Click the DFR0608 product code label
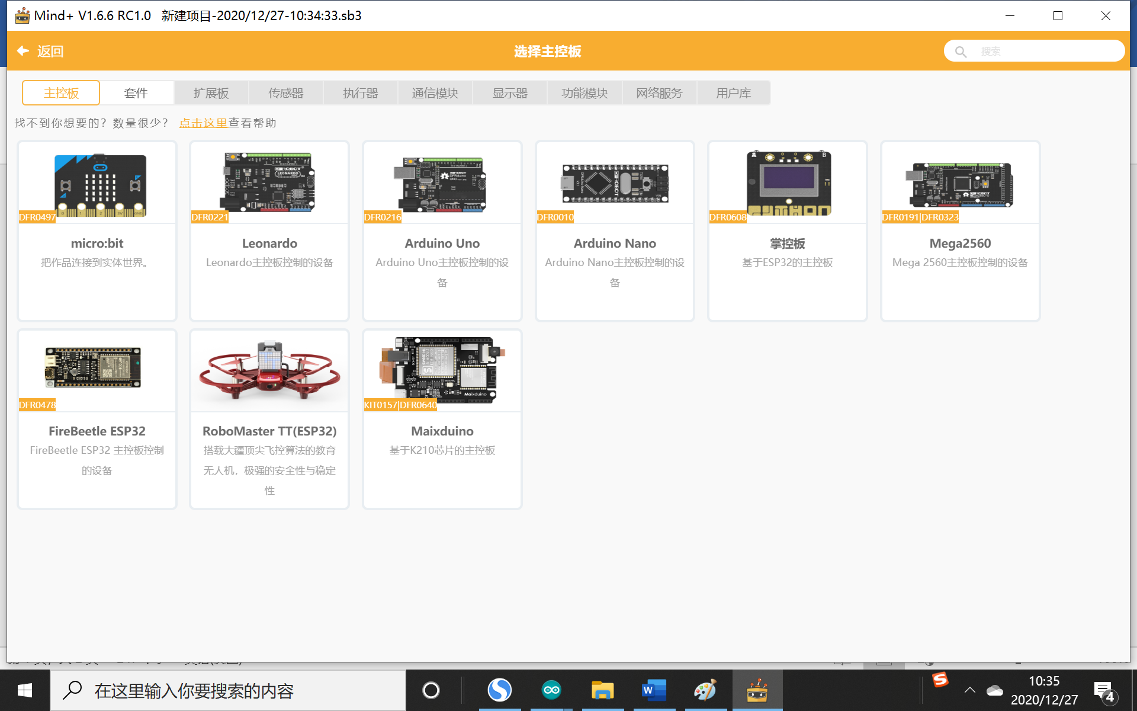Viewport: 1137px width, 711px height. 728,217
